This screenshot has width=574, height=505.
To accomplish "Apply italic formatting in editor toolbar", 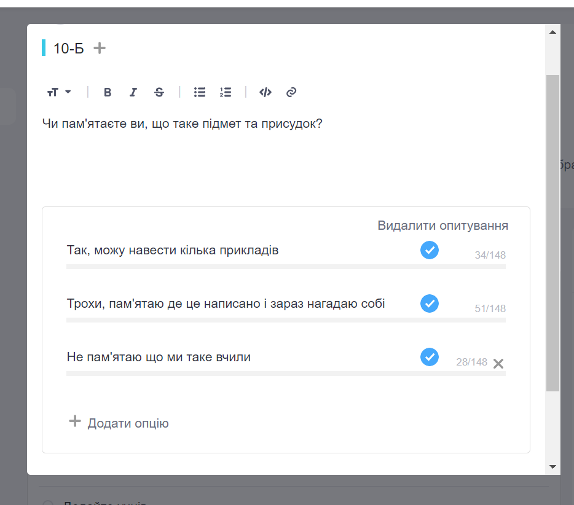I will (133, 92).
